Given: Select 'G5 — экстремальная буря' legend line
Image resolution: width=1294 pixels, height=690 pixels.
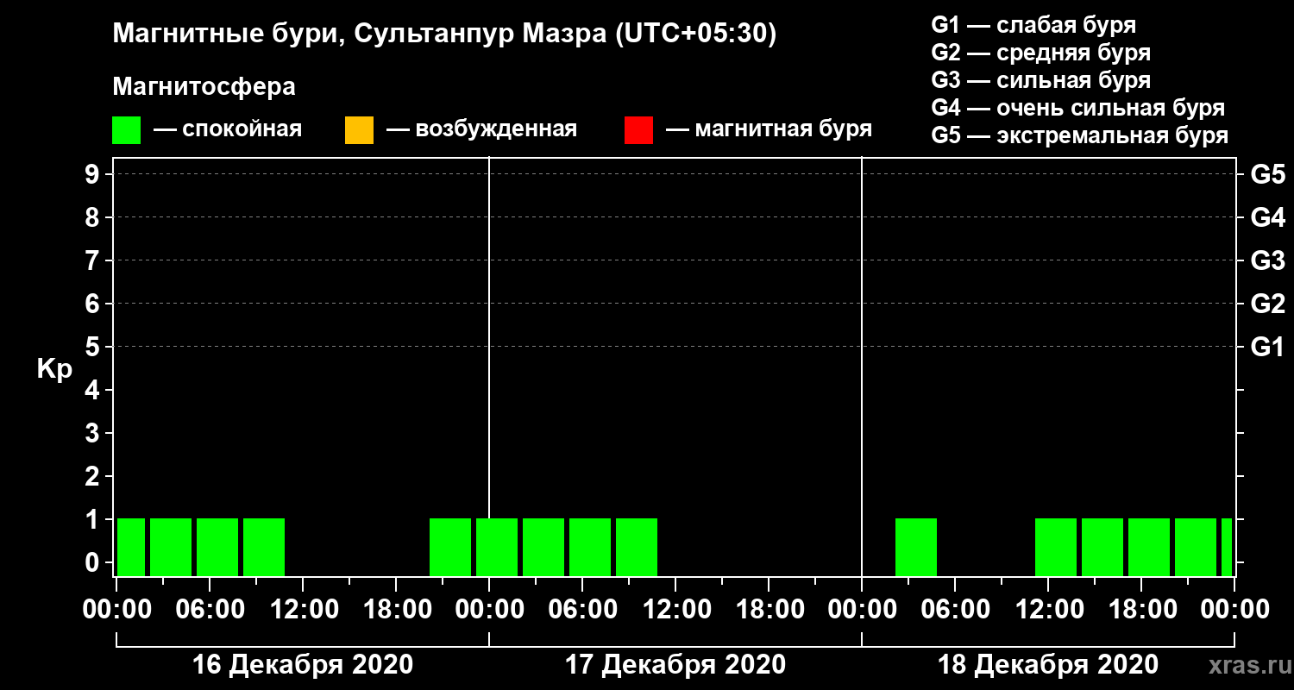Looking at the screenshot, I should tap(1079, 136).
